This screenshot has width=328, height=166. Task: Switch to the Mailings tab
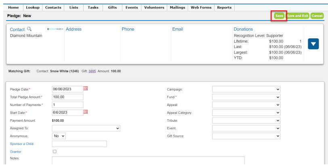177,8
